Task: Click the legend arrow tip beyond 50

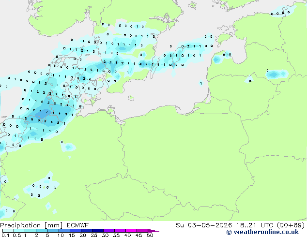Action: click(153, 231)
